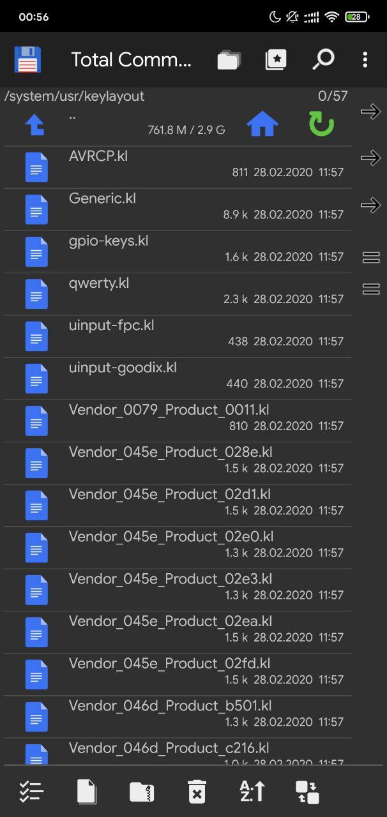Tap the delete trash icon
This screenshot has width=387, height=817.
coord(197,791)
